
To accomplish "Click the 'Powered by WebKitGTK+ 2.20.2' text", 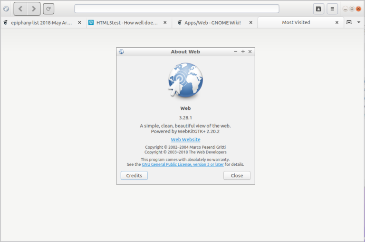I will pyautogui.click(x=185, y=131).
